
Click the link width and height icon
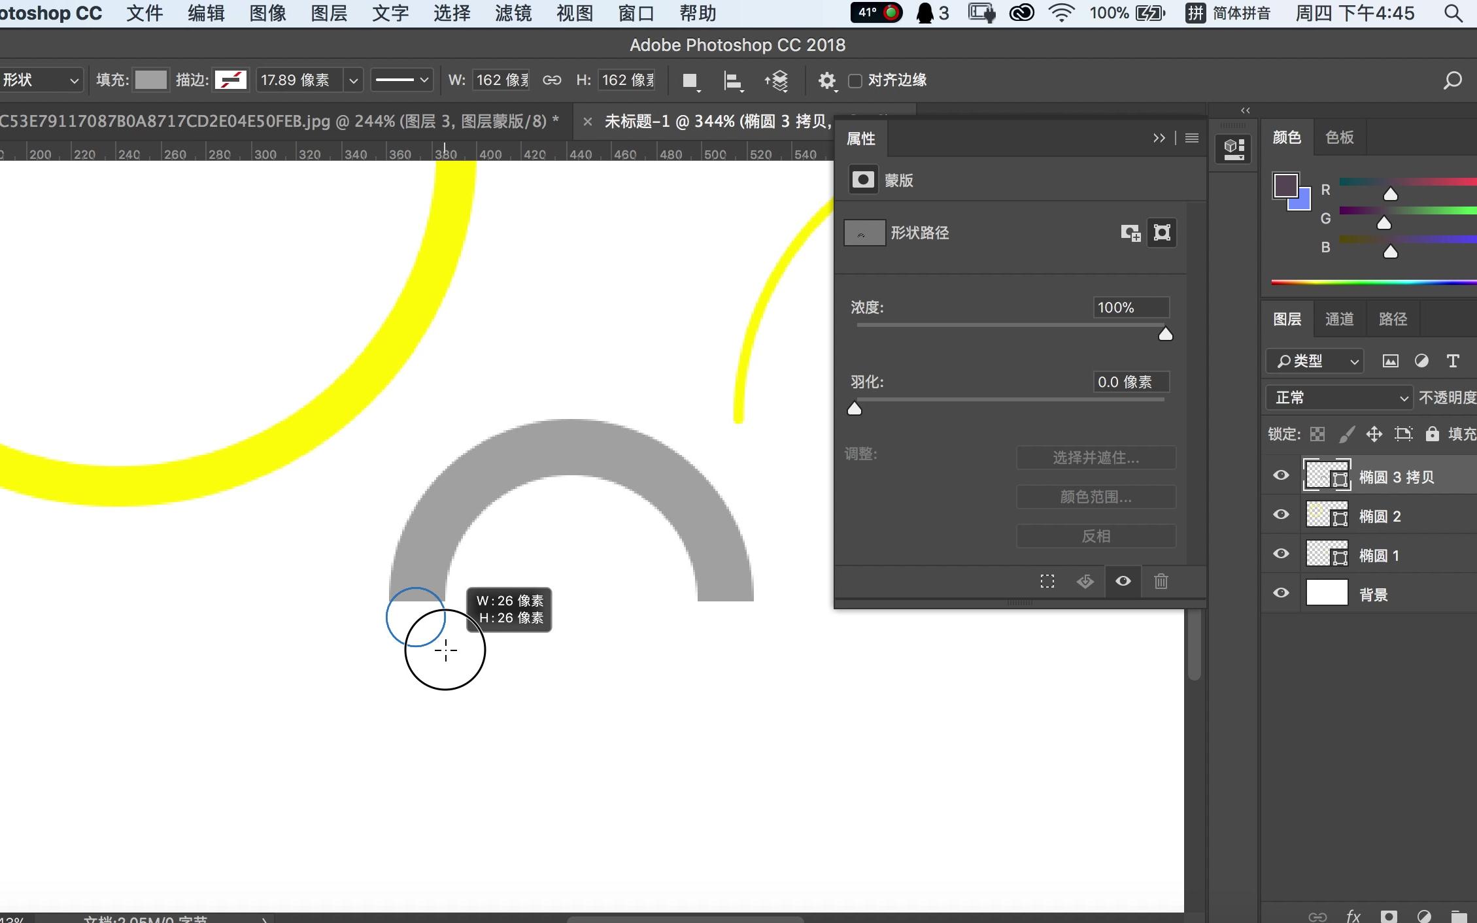(x=552, y=80)
